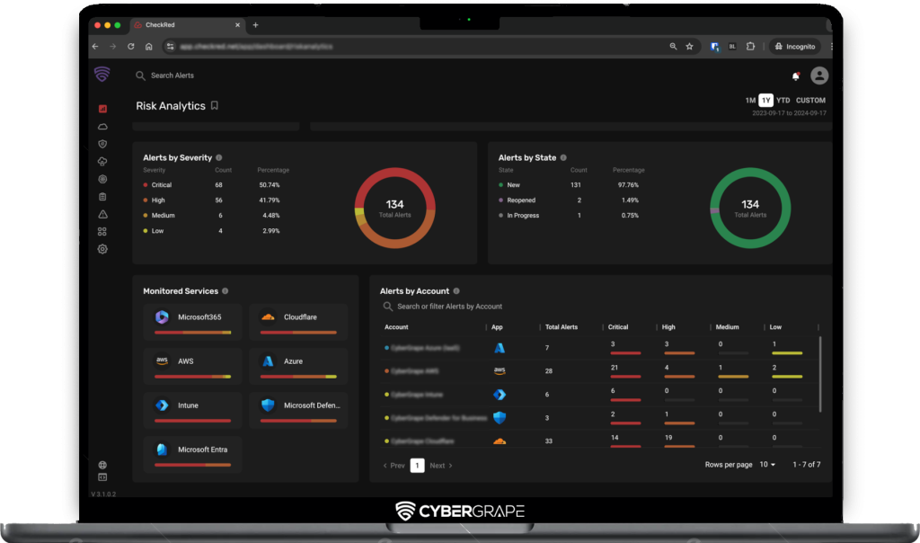Open the settings gear in sidebar
The image size is (920, 543).
(102, 249)
